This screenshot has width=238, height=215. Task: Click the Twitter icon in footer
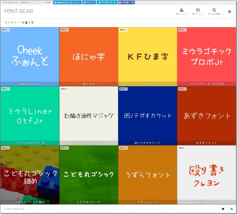pyautogui.click(x=223, y=209)
